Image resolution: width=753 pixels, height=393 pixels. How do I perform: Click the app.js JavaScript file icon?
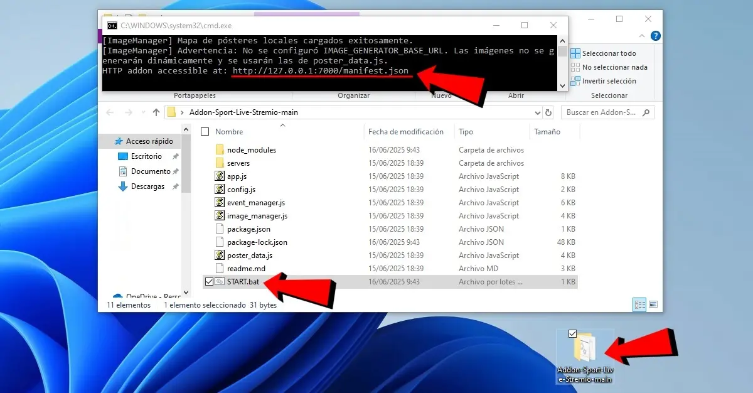220,176
